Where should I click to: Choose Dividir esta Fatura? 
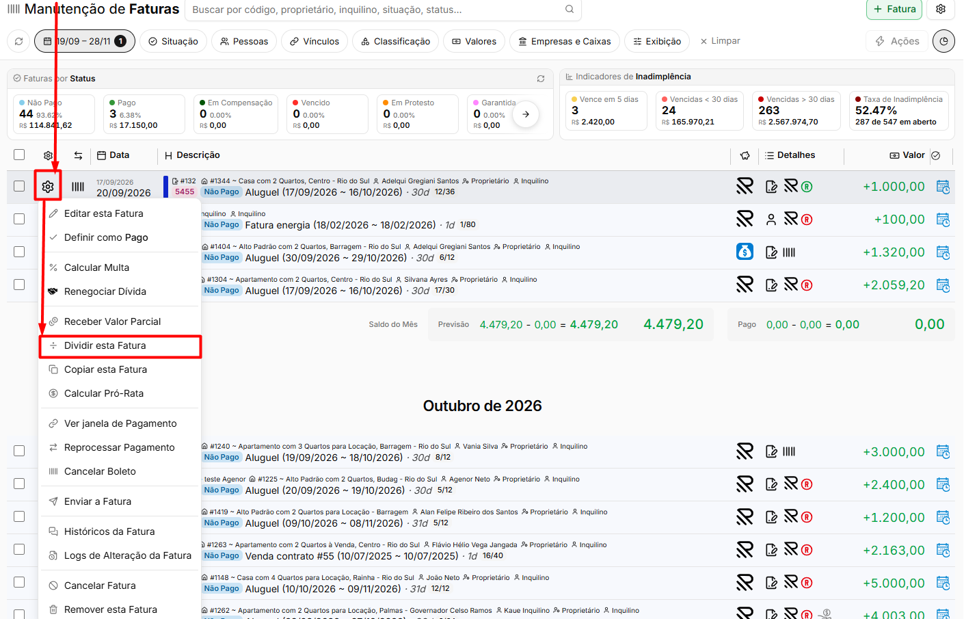[120, 346]
